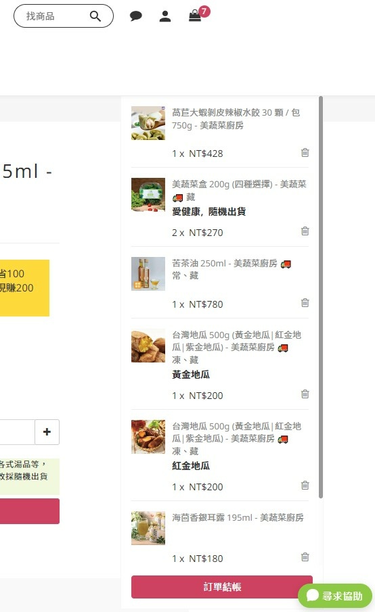375x612 pixels.
Task: Open the chat messages icon
Action: [135, 16]
